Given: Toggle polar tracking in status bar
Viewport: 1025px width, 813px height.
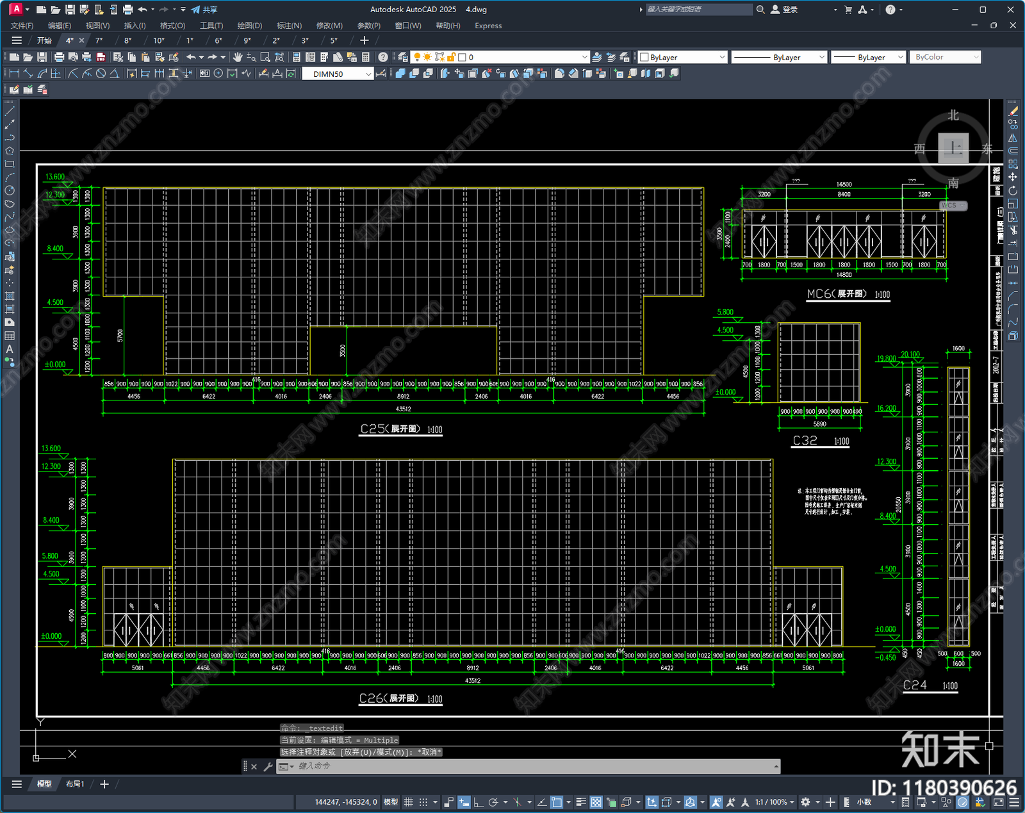Looking at the screenshot, I should 493,802.
